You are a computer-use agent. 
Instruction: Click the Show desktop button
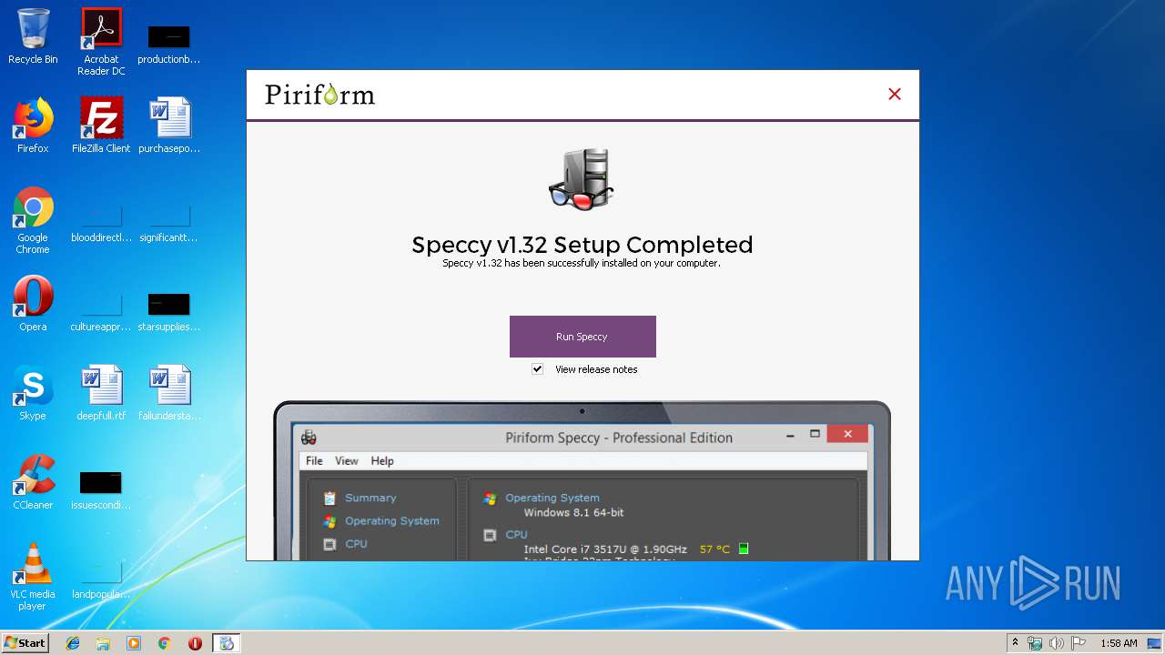click(1155, 643)
